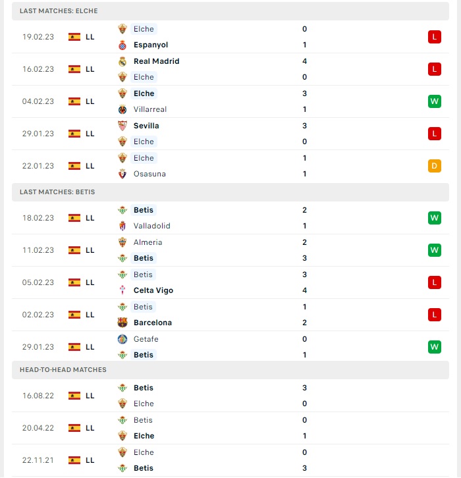Image resolution: width=461 pixels, height=478 pixels.
Task: Click the orange D badge for Elche vs Osasuna
Action: (x=434, y=166)
